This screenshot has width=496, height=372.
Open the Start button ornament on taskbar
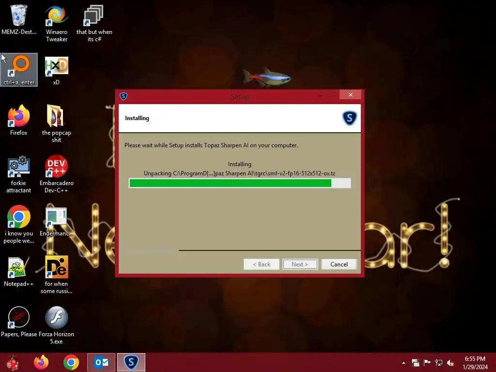point(13,362)
